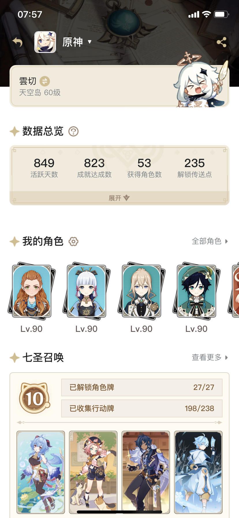Tap the Ganyu TCG card
The height and width of the screenshot is (518, 239).
click(x=41, y=472)
